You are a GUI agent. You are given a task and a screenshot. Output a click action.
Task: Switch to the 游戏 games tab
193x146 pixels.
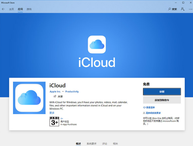[x=29, y=9]
